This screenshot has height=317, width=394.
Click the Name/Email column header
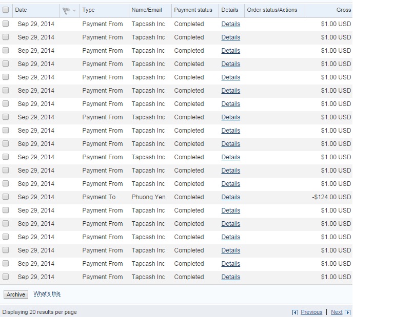[146, 10]
